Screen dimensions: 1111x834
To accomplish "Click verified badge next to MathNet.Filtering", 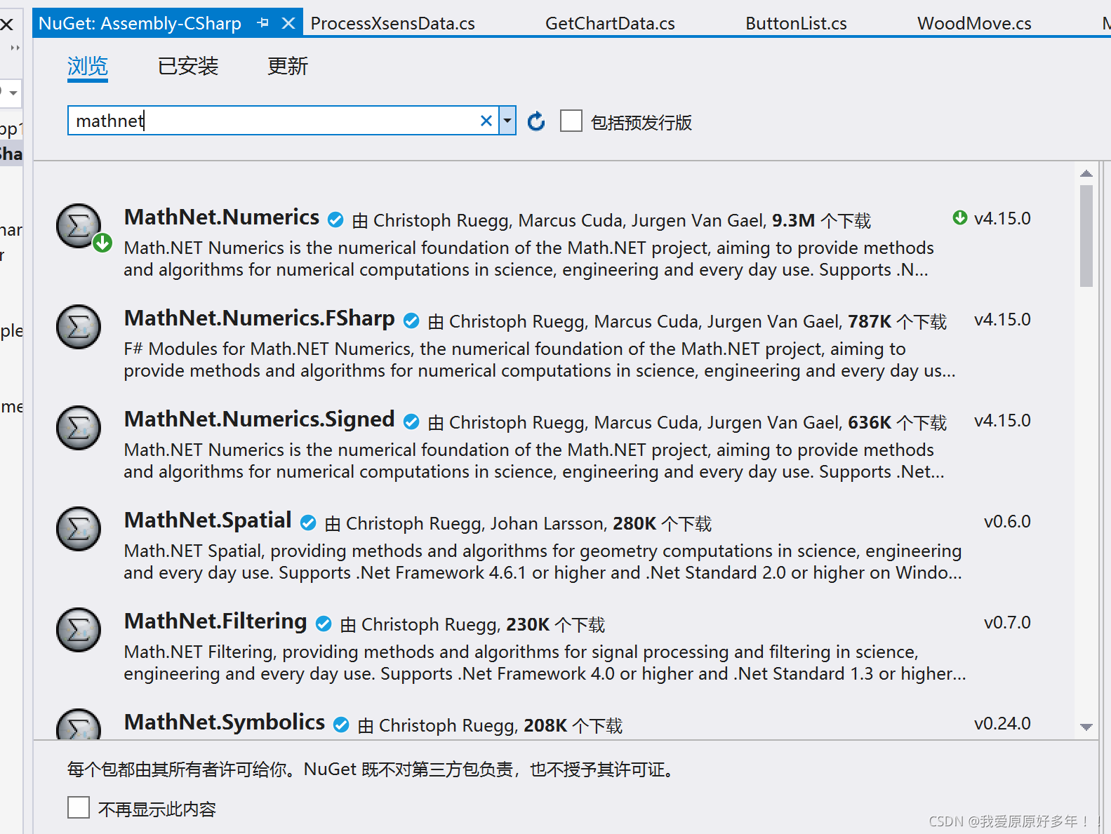I will [324, 624].
